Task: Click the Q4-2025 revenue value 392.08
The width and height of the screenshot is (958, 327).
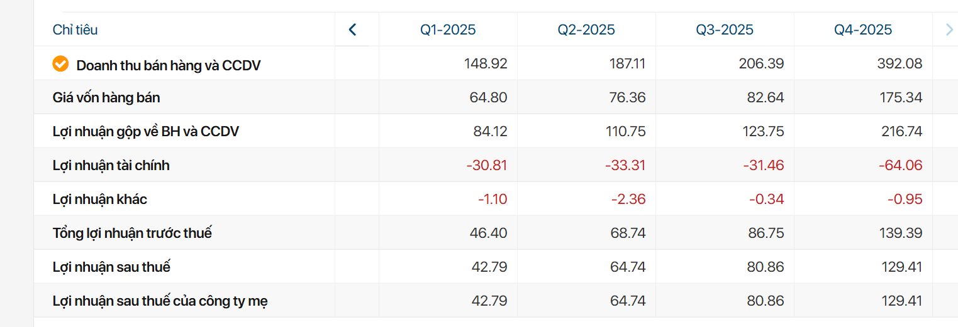Action: point(900,64)
